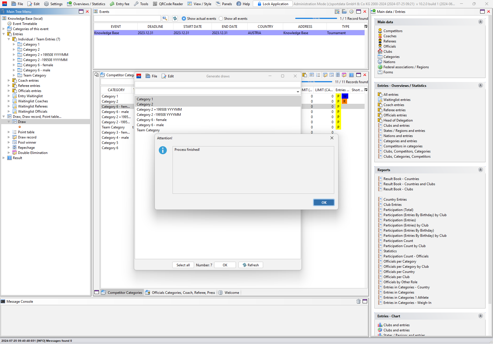The height and width of the screenshot is (344, 493).
Task: Select Repechage in Main Tree Menu
Action: tap(26, 148)
